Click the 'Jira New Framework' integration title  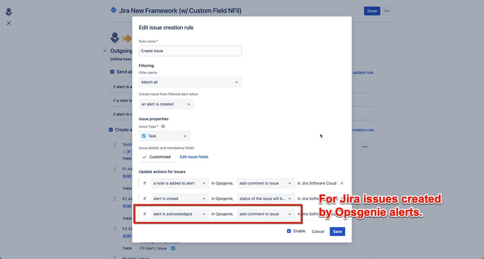pyautogui.click(x=180, y=11)
